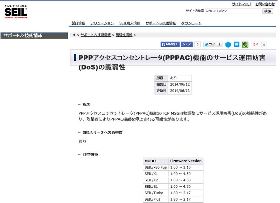Click 脆弱性情報 breadcrumb link
The height and width of the screenshot is (203, 280).
[124, 35]
